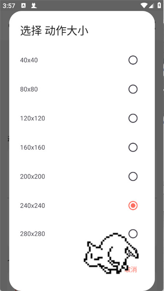
Task: Click the pixel-art cat pet overlay
Action: (111, 253)
